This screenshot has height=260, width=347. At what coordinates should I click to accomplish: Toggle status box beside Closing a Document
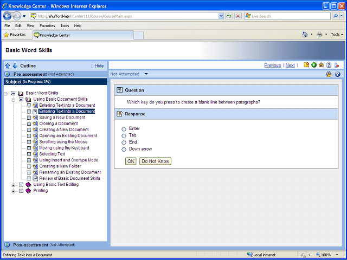pos(29,123)
